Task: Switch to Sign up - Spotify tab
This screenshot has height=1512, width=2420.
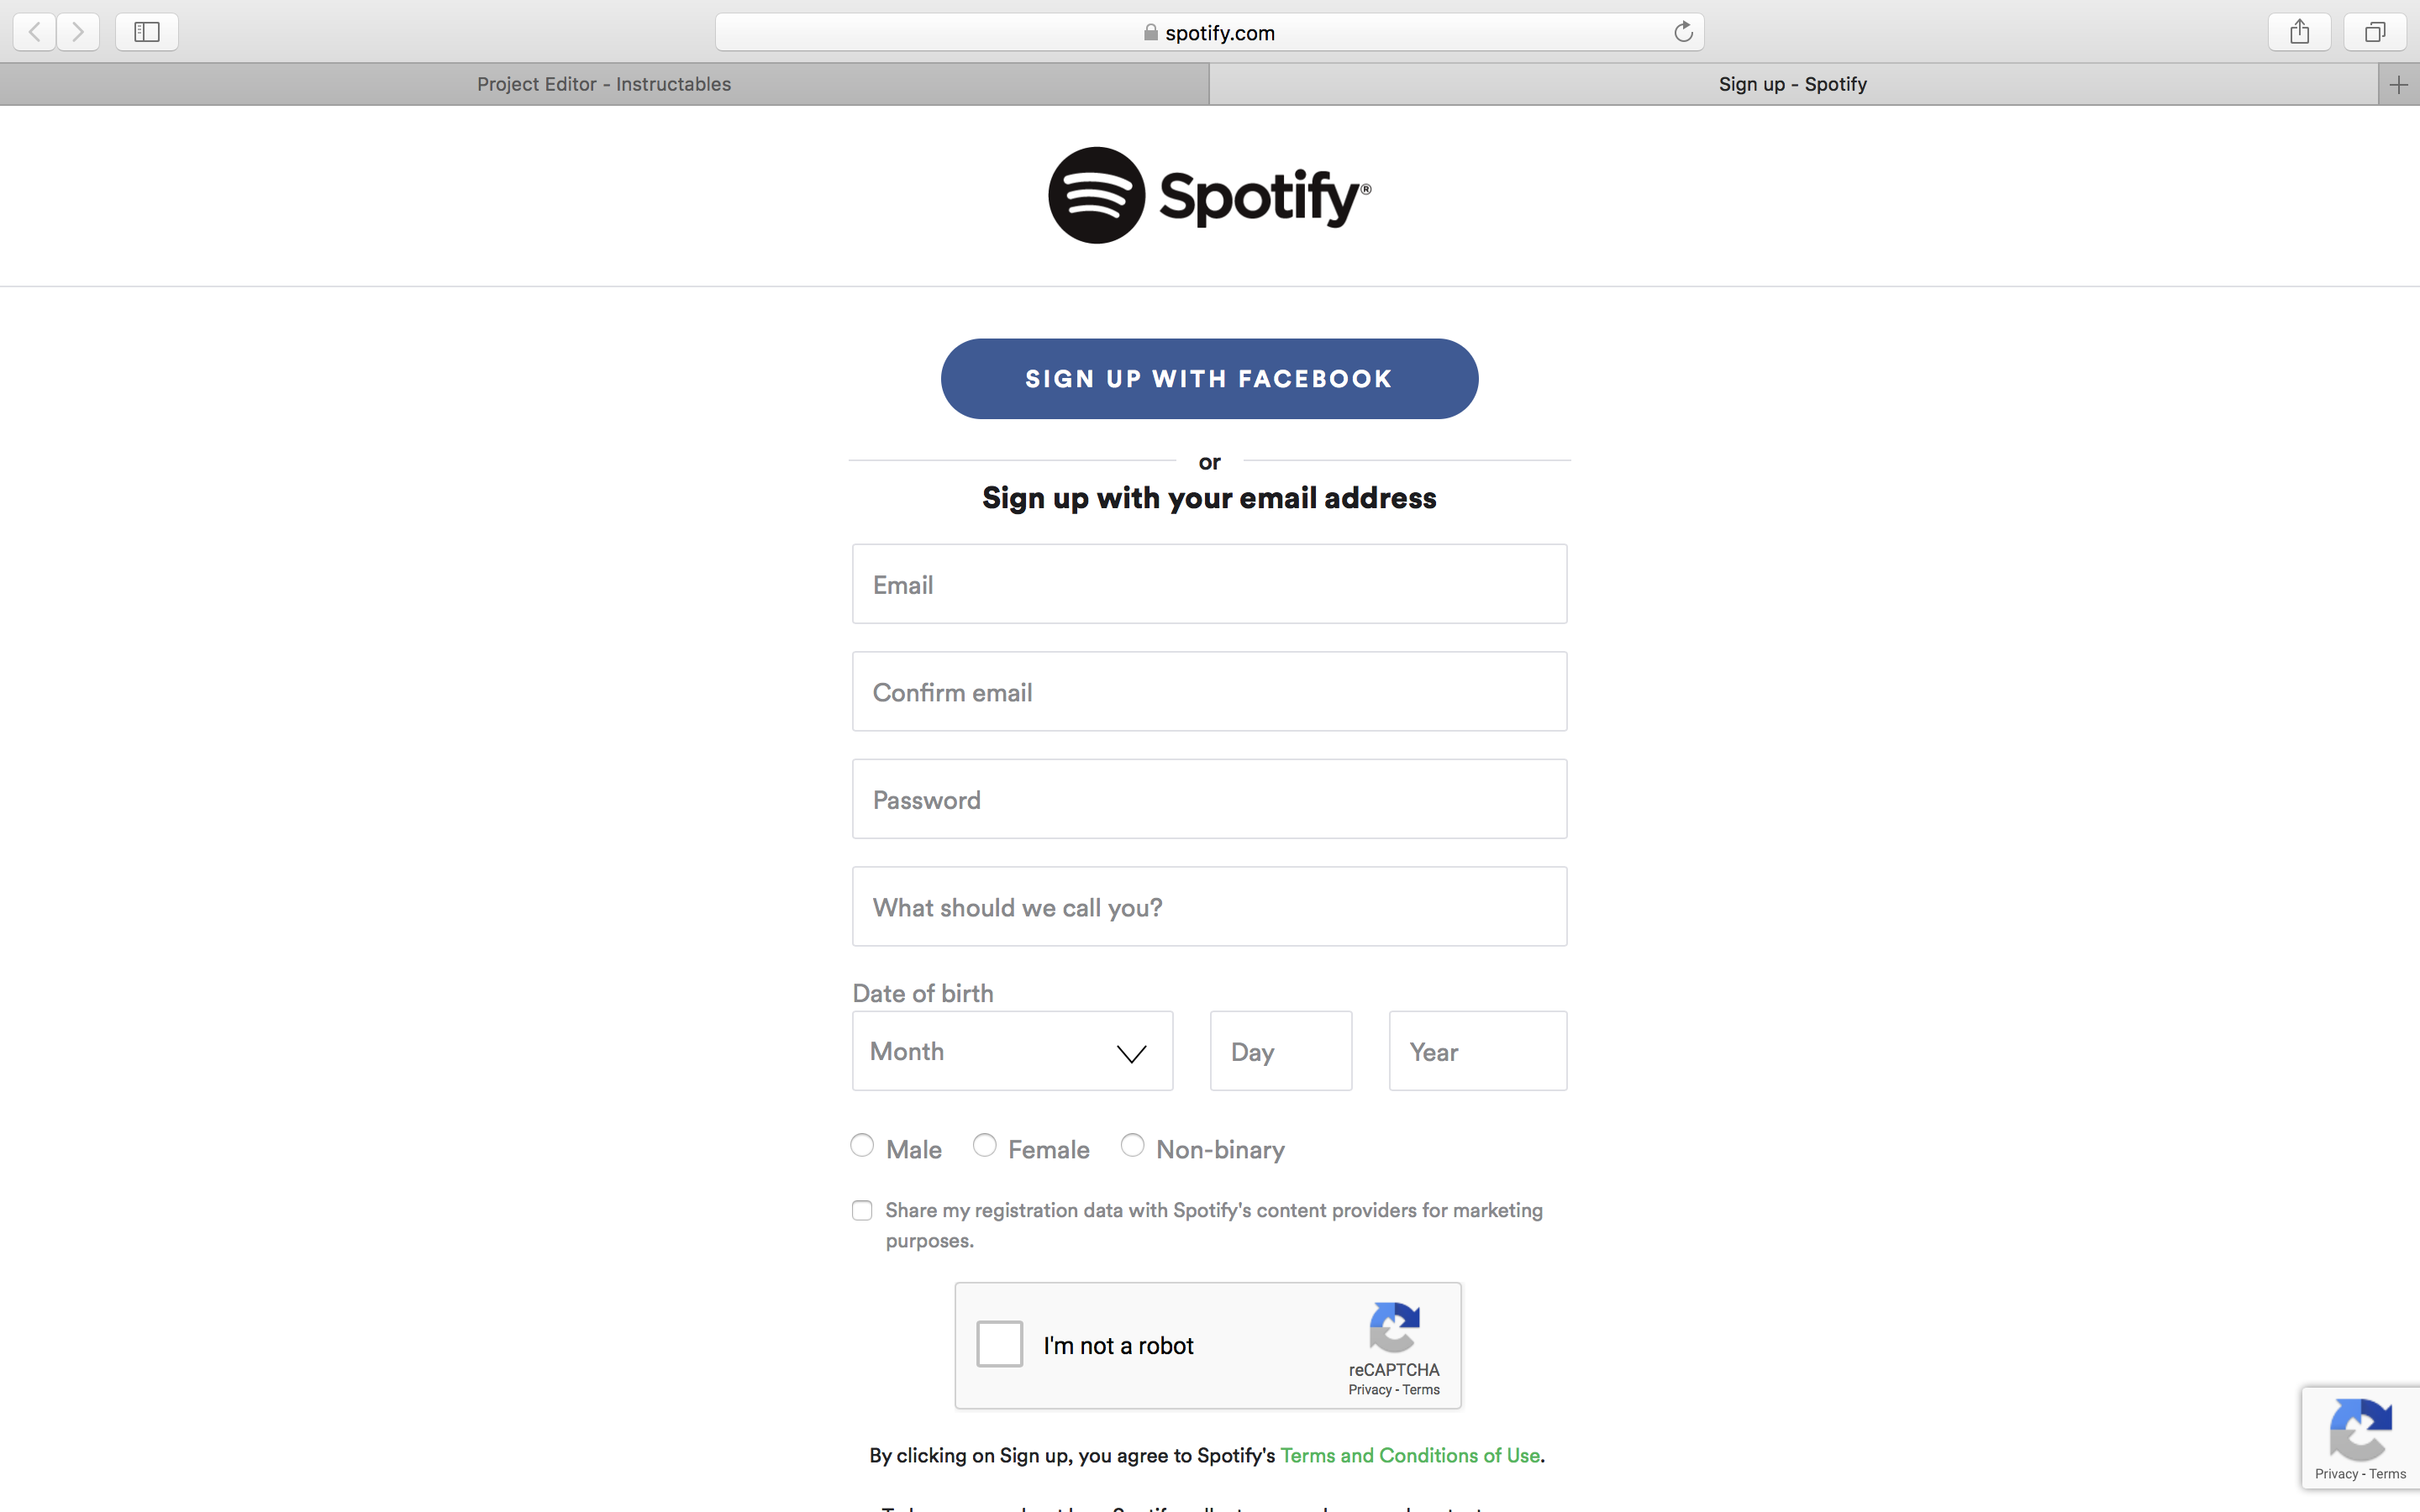Action: 1792,85
